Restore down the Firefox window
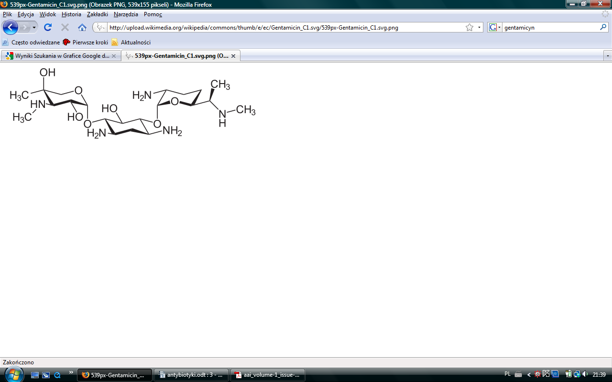 (x=584, y=3)
